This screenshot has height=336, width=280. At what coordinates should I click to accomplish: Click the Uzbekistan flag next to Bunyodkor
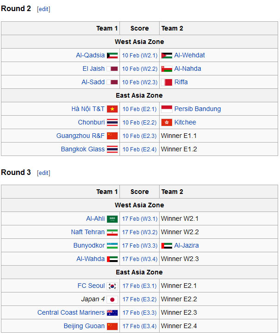pyautogui.click(x=112, y=246)
